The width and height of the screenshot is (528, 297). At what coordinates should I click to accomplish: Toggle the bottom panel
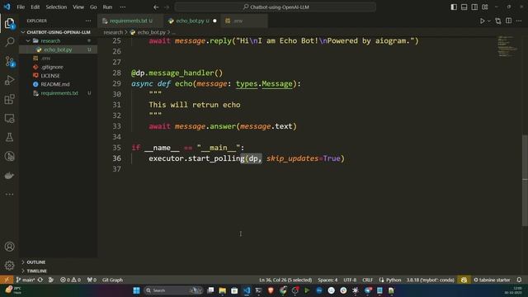click(464, 7)
